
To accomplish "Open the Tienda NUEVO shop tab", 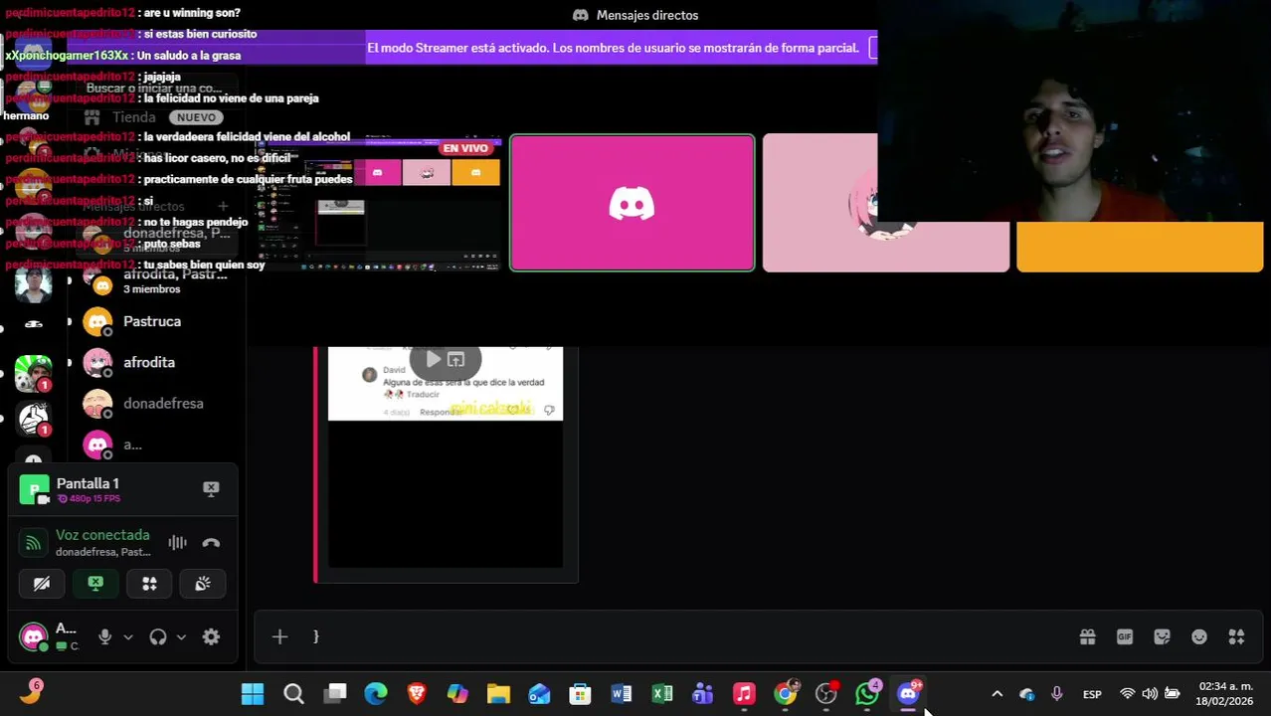I will [157, 117].
